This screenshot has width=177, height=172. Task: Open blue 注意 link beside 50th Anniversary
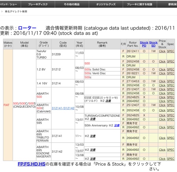pos(117,126)
